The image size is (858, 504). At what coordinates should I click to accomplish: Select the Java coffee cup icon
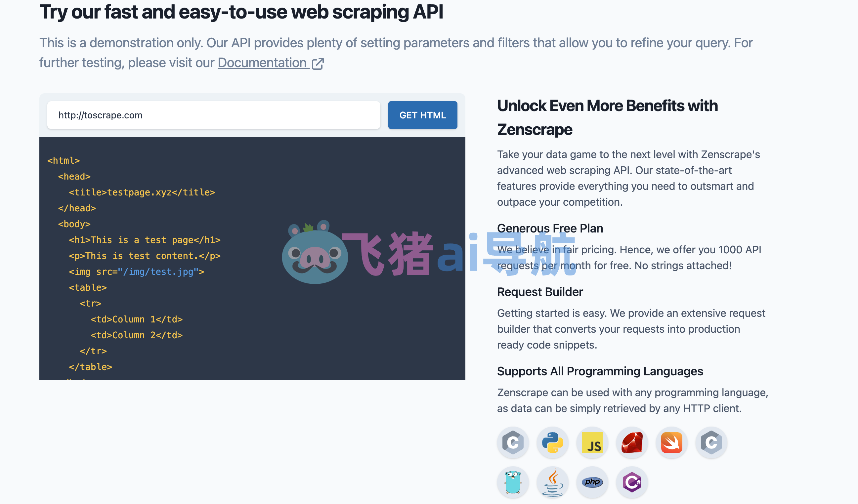click(552, 482)
